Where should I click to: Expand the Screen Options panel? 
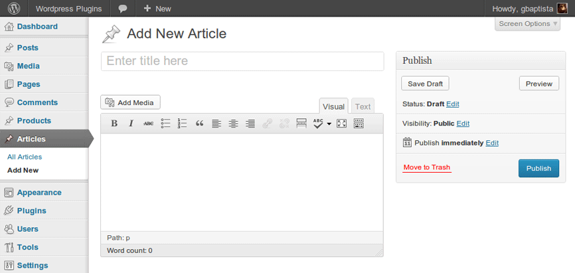[x=529, y=24]
